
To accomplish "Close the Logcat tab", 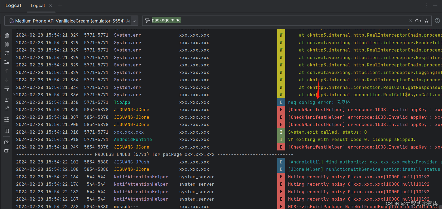I will click(51, 5).
